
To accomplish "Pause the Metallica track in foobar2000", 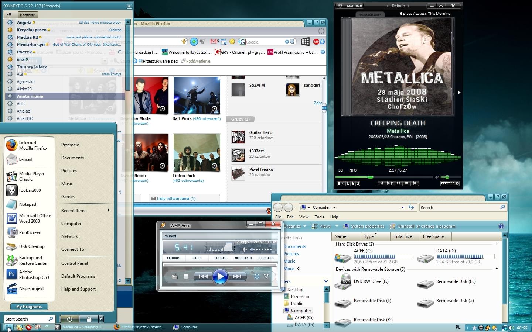I will (x=398, y=183).
